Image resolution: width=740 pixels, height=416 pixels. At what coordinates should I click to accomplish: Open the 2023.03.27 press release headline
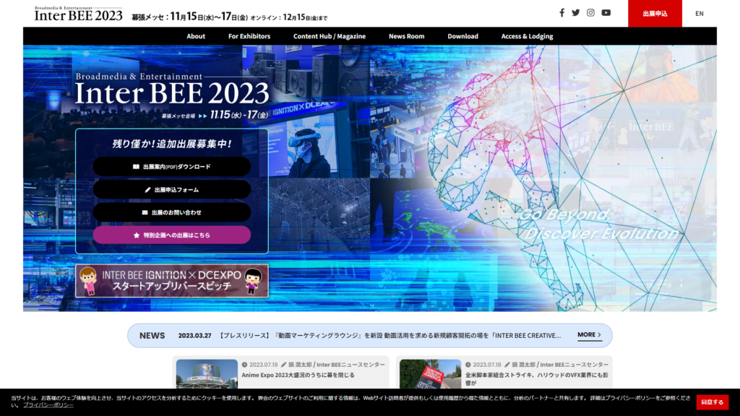coord(389,335)
